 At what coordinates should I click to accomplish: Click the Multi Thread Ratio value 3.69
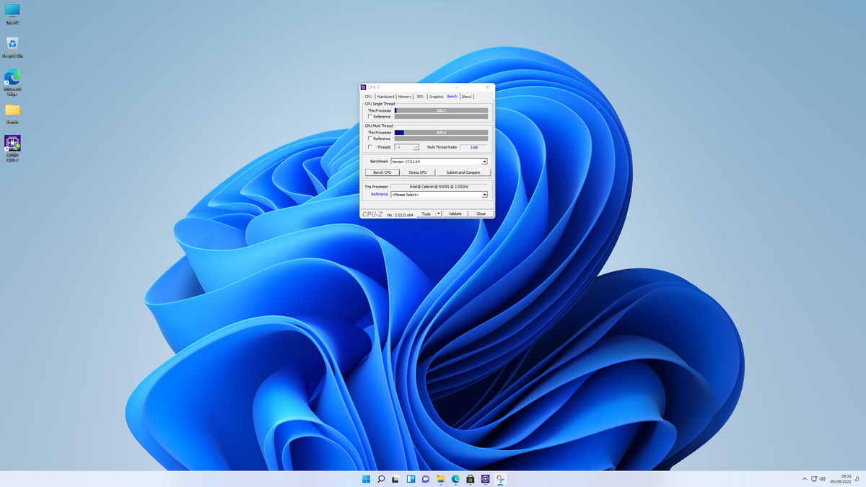pos(473,147)
